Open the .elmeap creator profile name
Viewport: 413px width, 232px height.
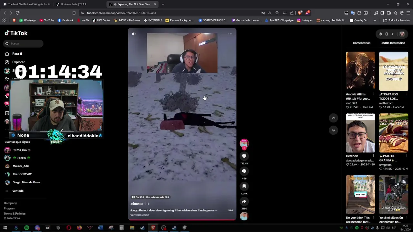pos(136,204)
